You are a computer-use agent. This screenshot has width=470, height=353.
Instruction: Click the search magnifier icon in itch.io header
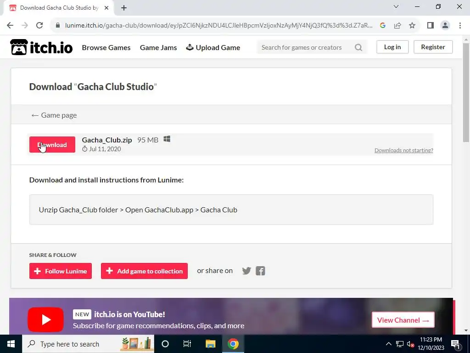click(x=358, y=47)
